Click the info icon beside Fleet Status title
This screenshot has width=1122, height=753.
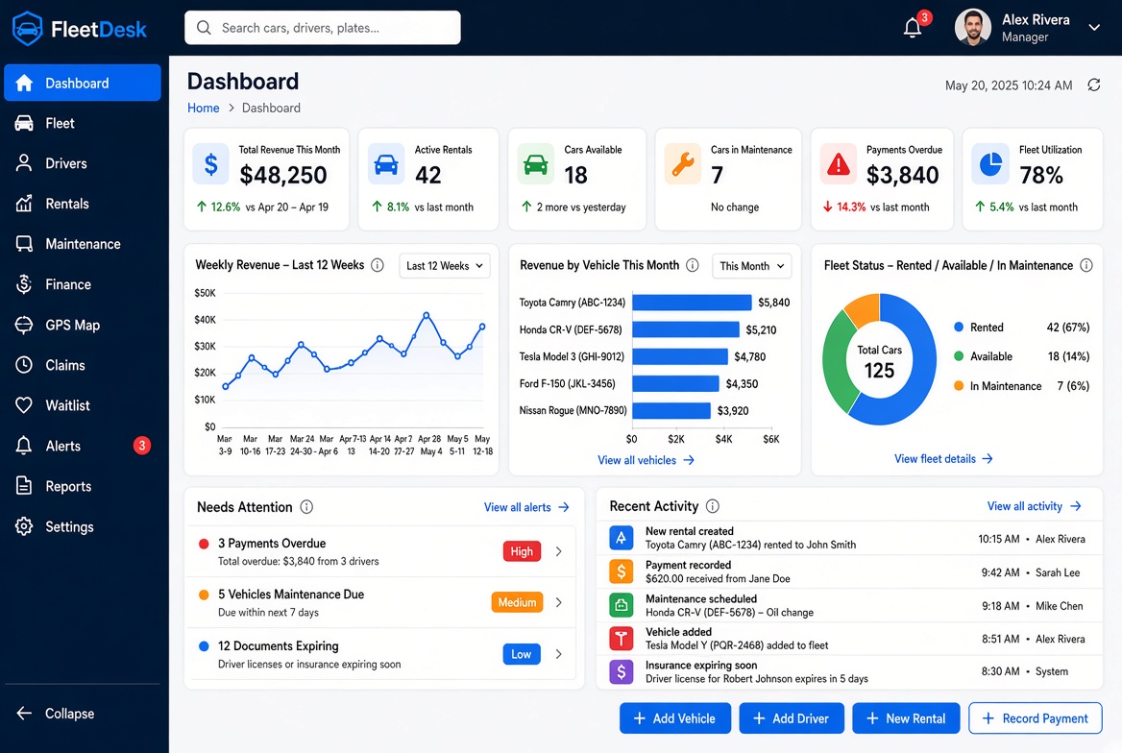pyautogui.click(x=1086, y=265)
